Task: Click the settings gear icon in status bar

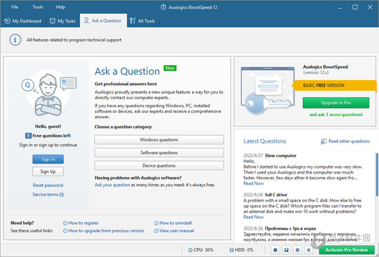Action: [x=298, y=250]
